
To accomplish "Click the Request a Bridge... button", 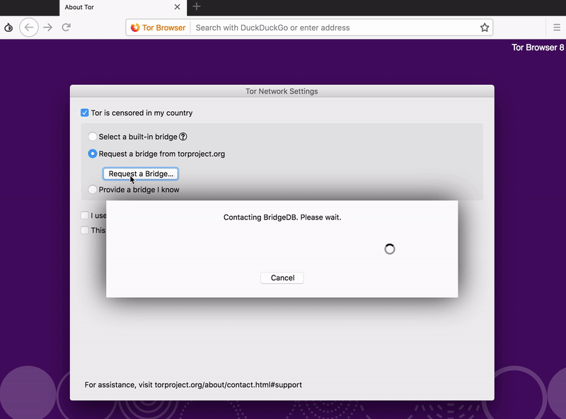I will tap(141, 173).
